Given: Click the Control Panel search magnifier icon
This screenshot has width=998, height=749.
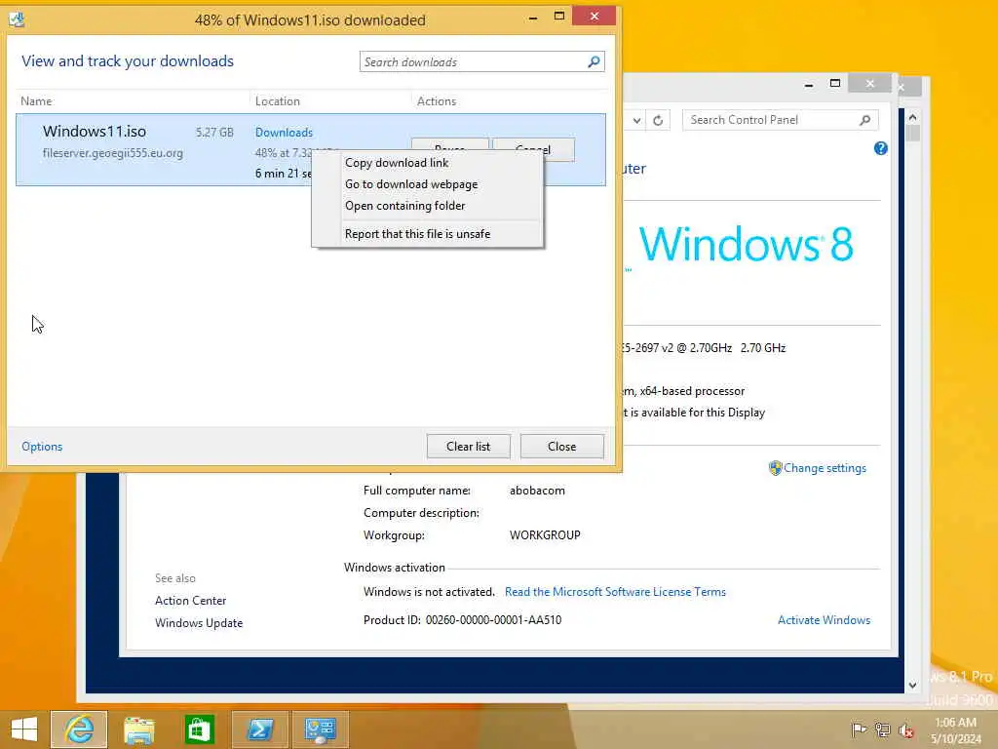Looking at the screenshot, I should coord(864,120).
